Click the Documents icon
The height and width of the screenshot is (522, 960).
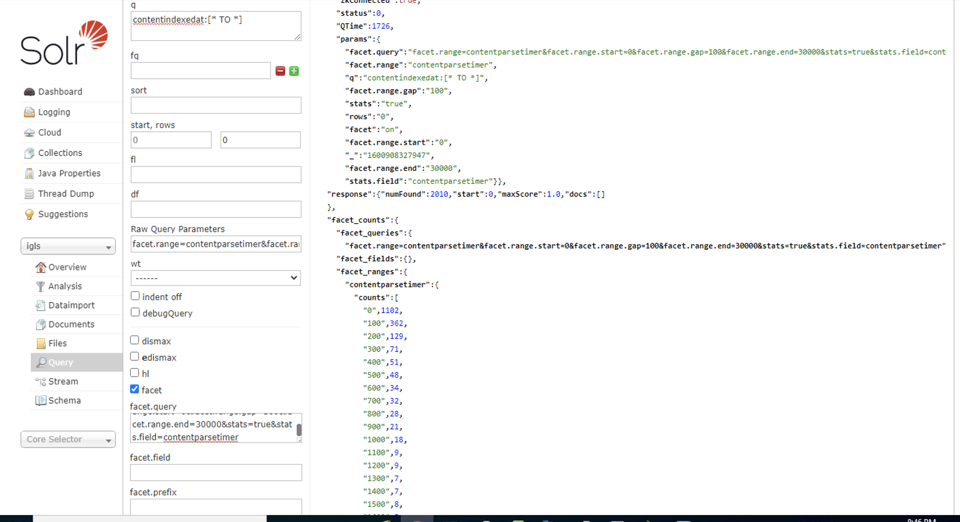pyautogui.click(x=40, y=324)
